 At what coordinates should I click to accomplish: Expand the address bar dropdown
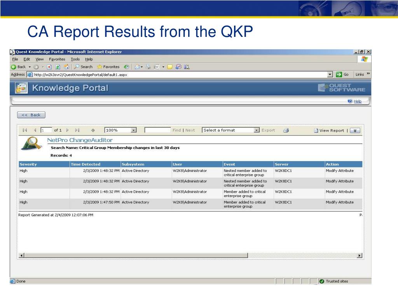point(330,74)
